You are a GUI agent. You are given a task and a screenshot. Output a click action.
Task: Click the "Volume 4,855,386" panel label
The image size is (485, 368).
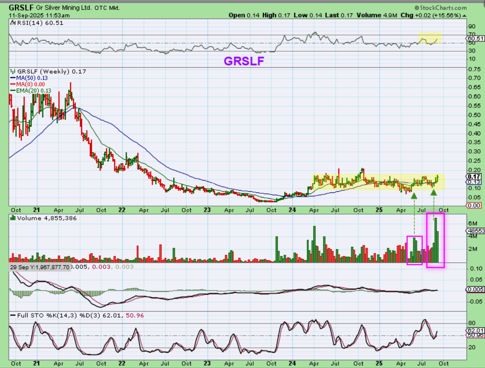tap(47, 218)
